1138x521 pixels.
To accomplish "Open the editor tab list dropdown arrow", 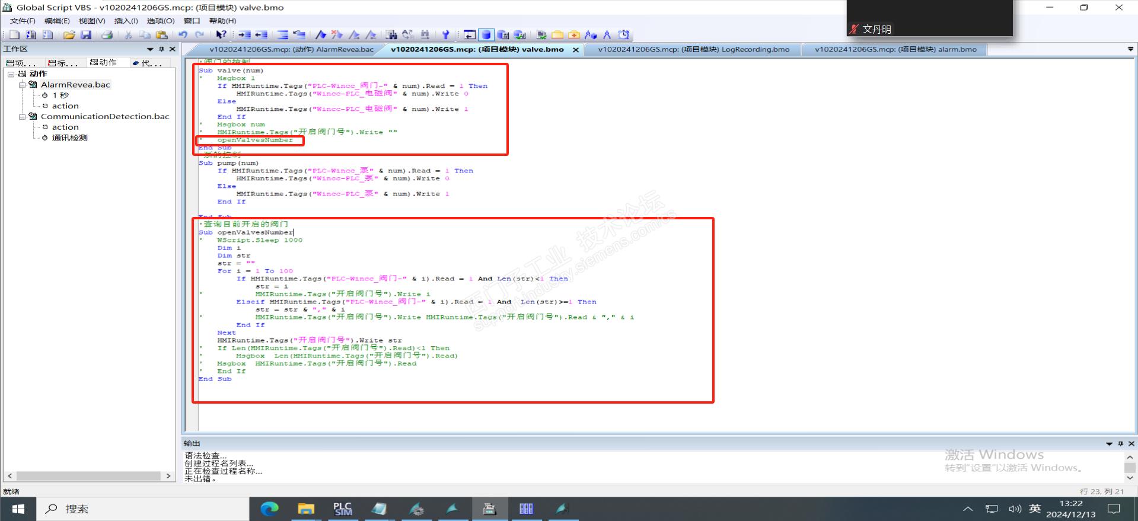I will click(x=1131, y=49).
